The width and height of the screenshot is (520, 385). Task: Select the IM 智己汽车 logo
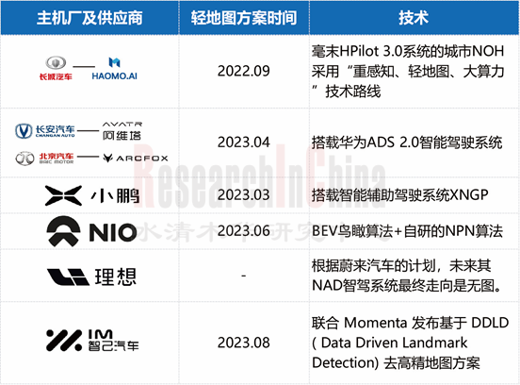click(92, 340)
